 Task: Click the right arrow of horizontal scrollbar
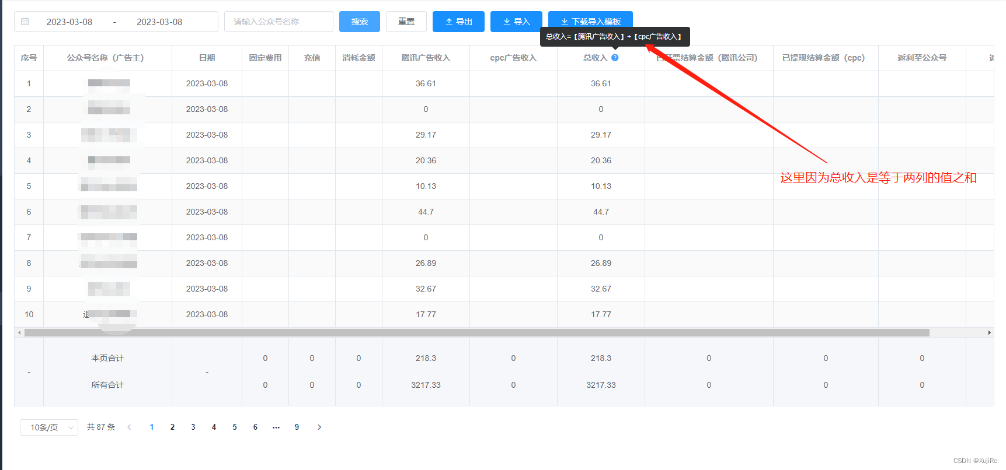[989, 333]
